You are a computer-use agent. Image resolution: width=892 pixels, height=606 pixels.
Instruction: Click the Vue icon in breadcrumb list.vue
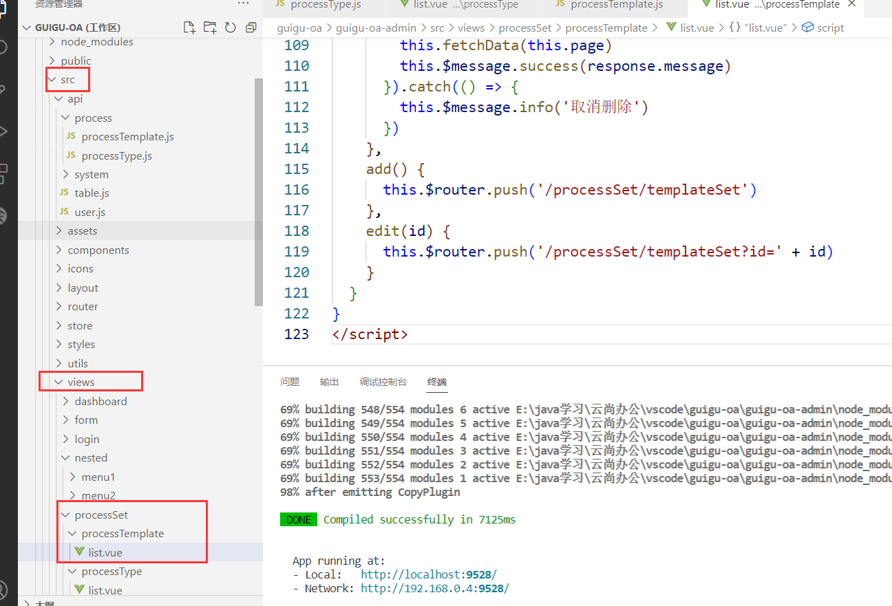672,28
